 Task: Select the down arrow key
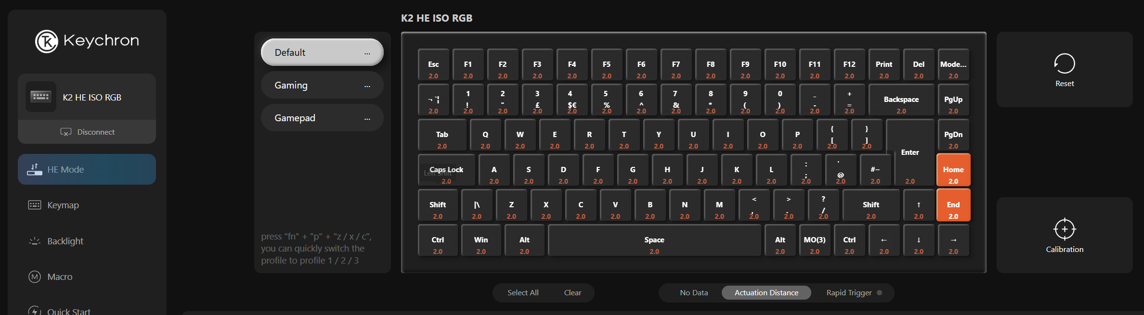[919, 240]
